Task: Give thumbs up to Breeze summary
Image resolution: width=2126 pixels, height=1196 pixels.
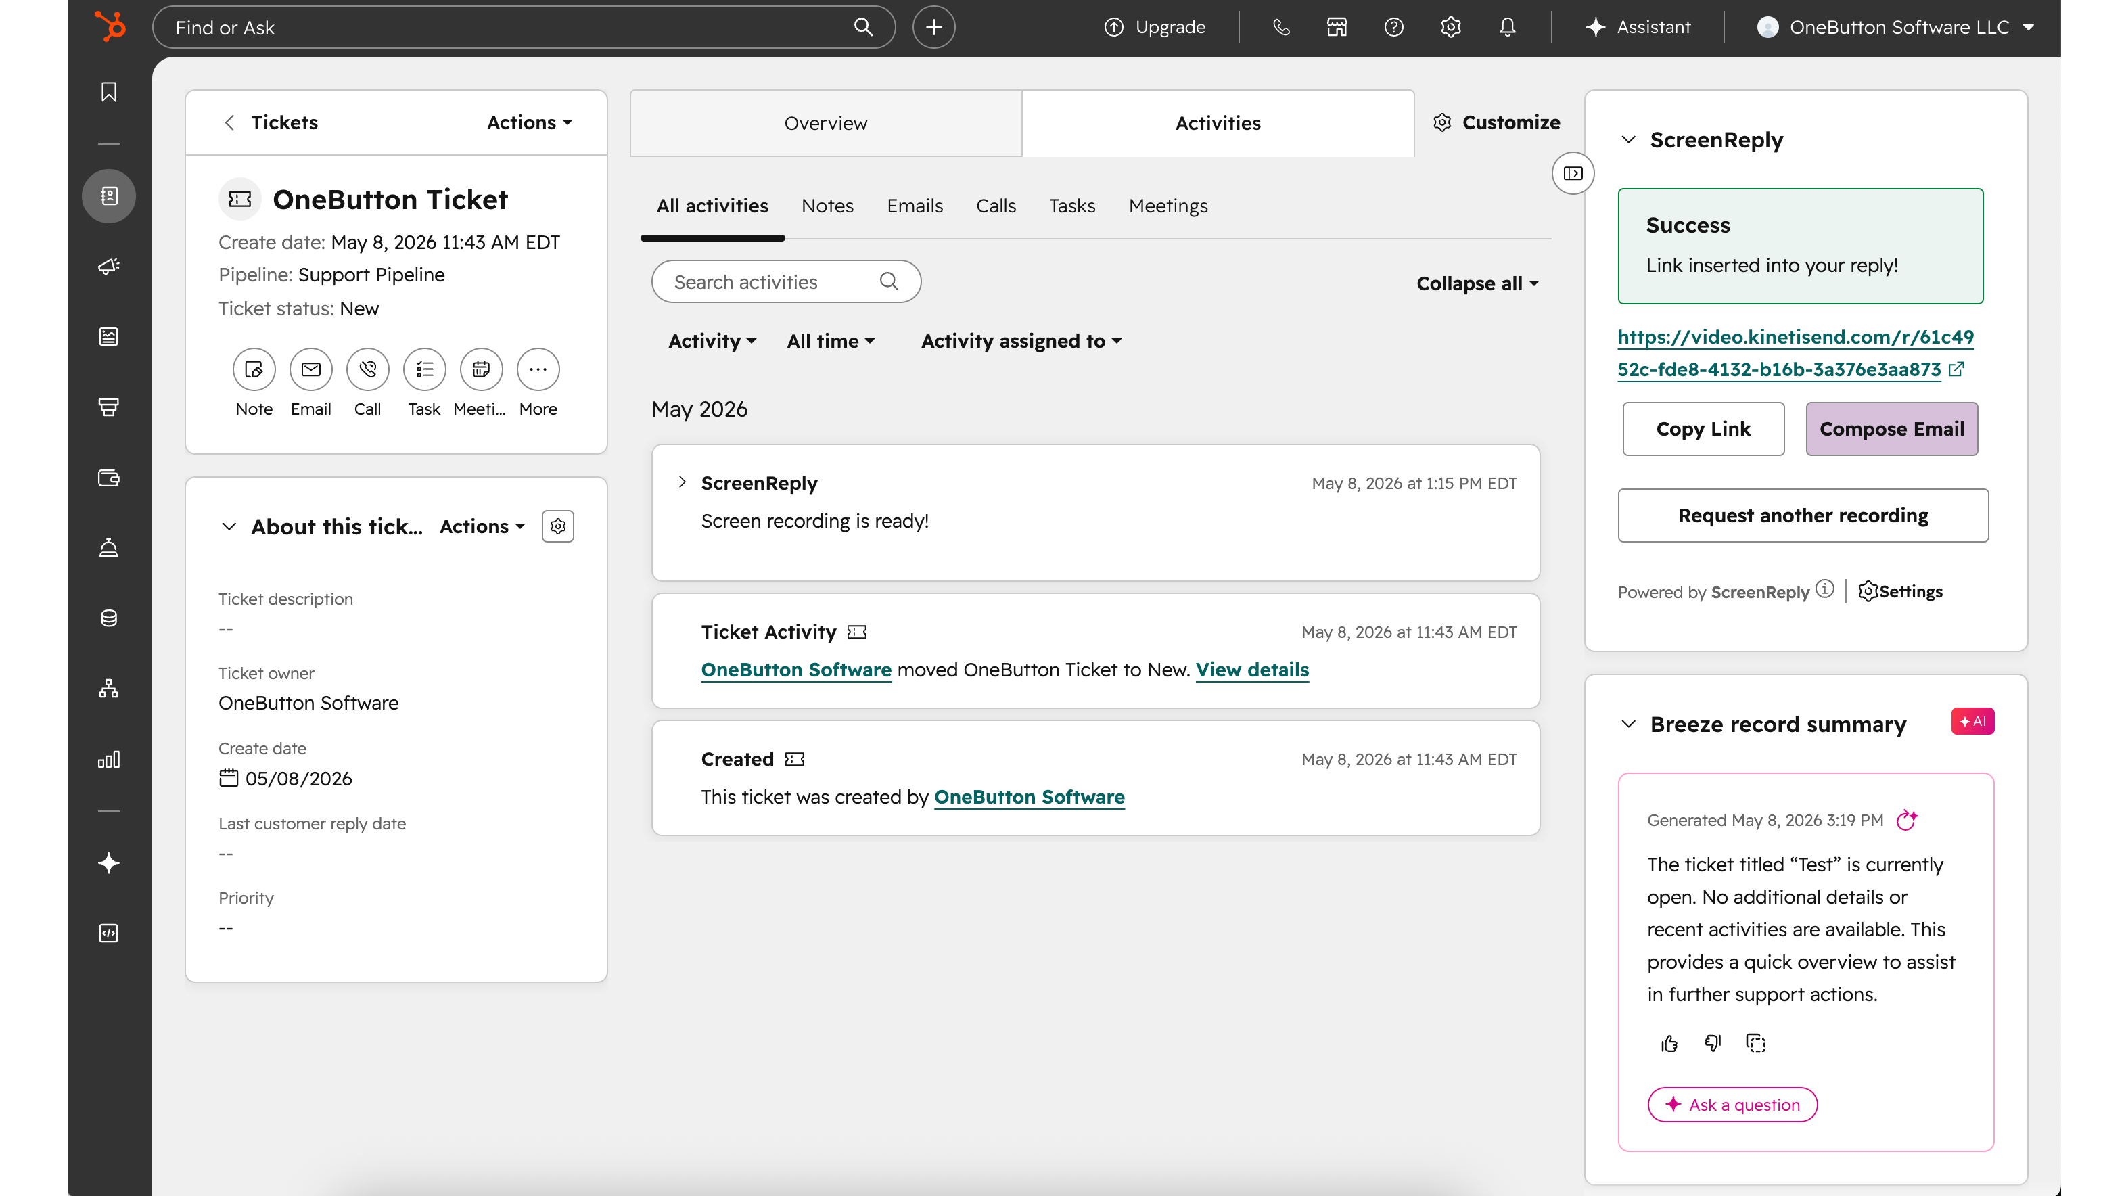Action: tap(1669, 1043)
